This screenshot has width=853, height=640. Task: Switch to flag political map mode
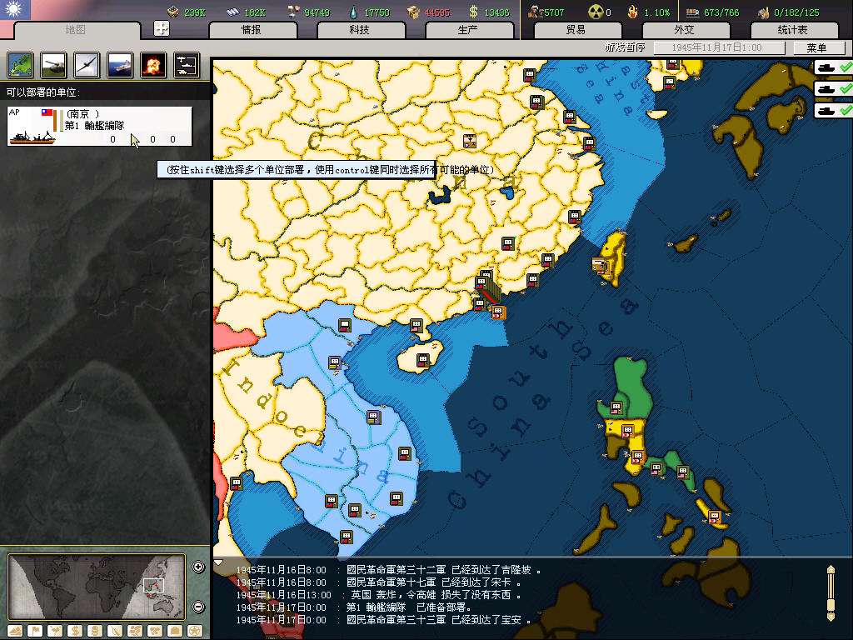35,632
